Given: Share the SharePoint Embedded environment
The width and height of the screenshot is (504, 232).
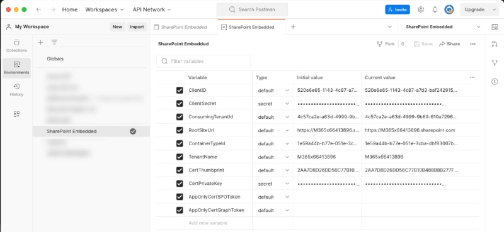Looking at the screenshot, I should pos(450,44).
